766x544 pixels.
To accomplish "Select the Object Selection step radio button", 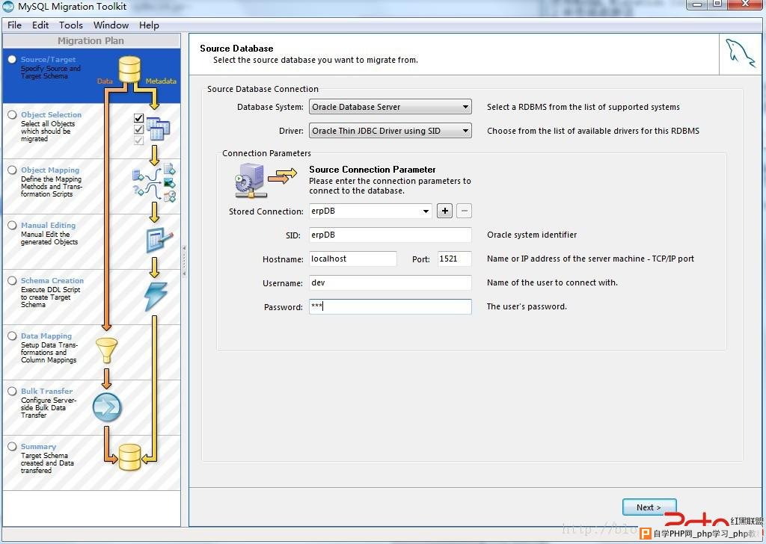I will coord(12,114).
